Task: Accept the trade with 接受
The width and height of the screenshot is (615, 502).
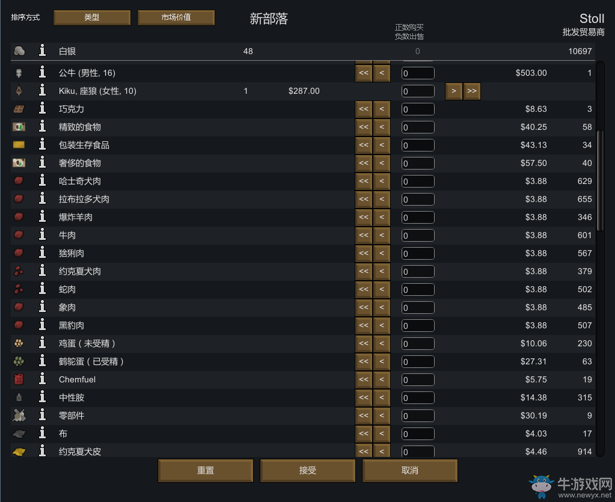Action: (x=308, y=470)
